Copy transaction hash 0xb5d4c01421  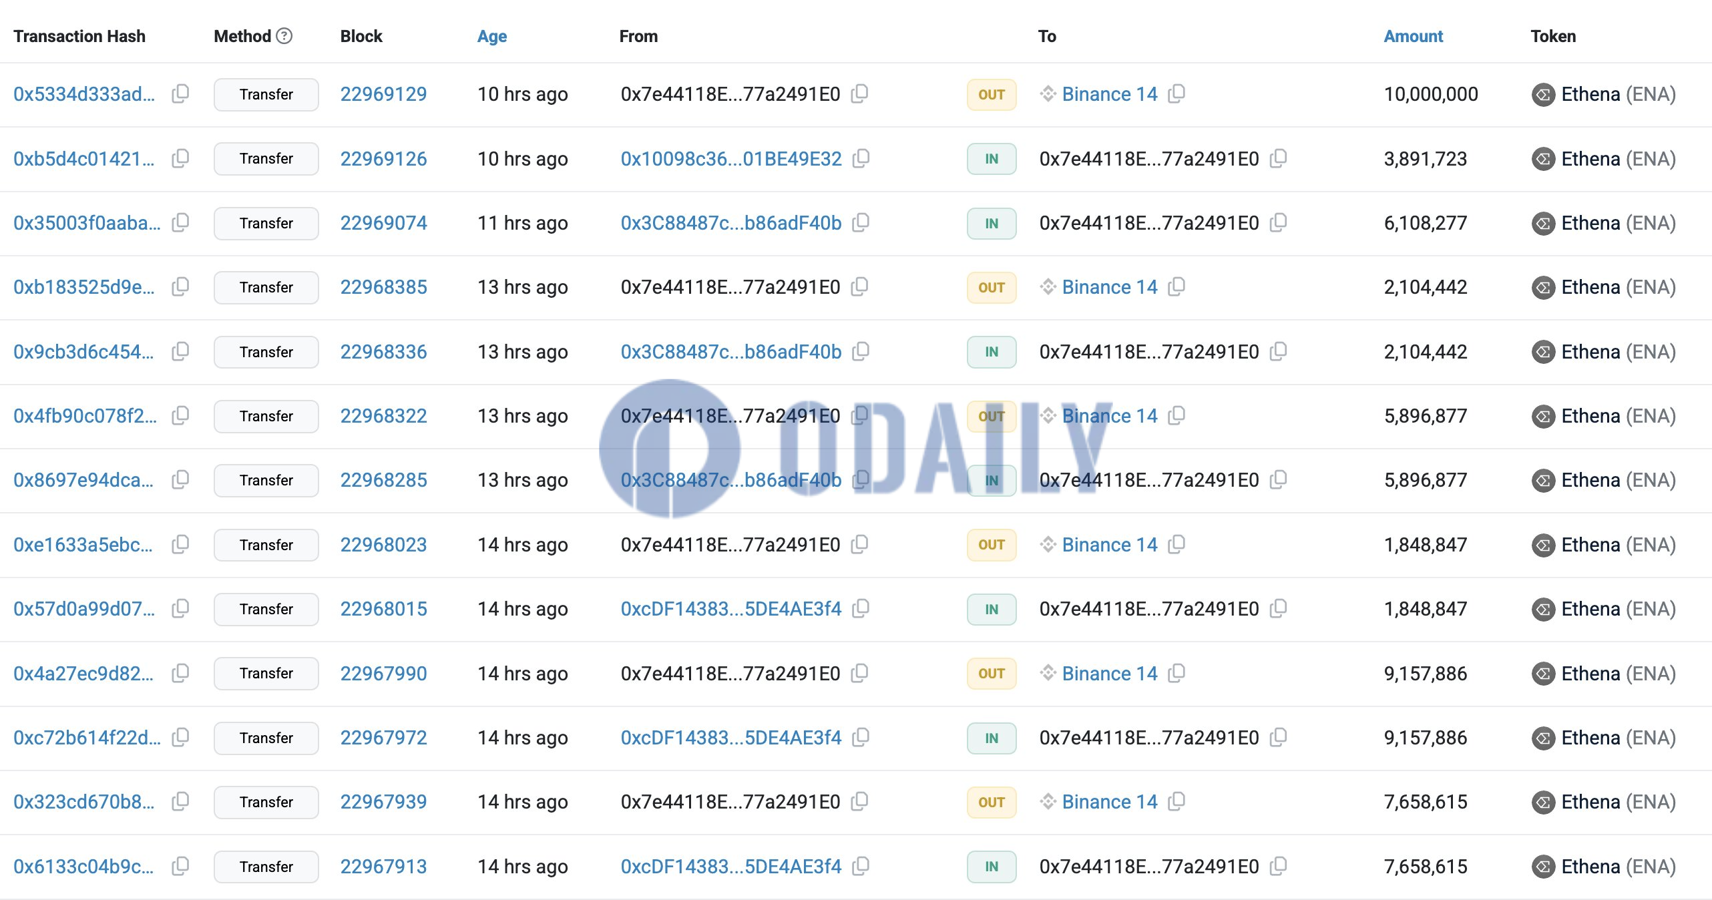coord(180,159)
